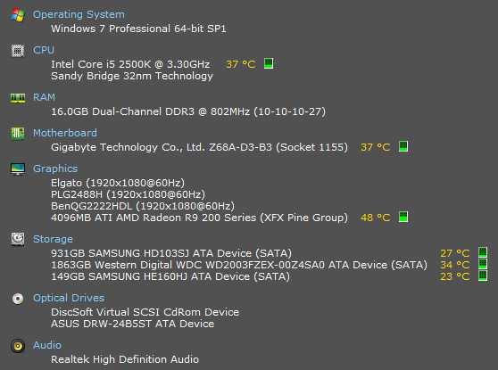Click the Storage hard drive icon

(18, 239)
